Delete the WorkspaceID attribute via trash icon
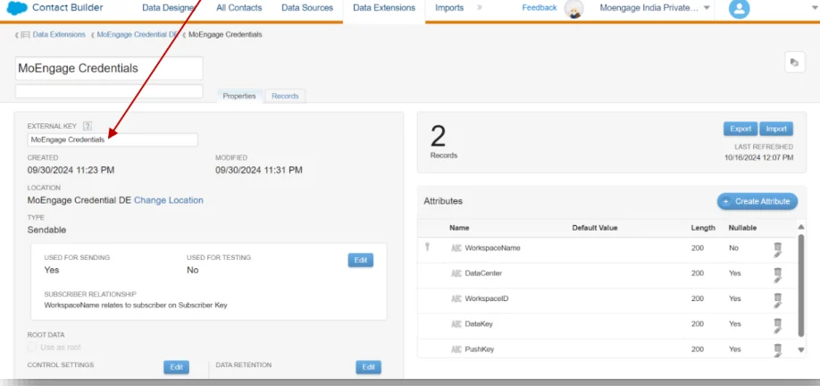The image size is (820, 386). pos(778,297)
